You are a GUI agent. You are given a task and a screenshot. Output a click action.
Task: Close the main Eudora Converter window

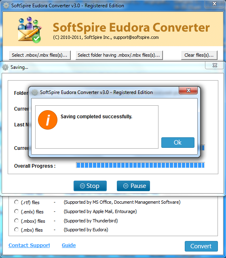214,4
